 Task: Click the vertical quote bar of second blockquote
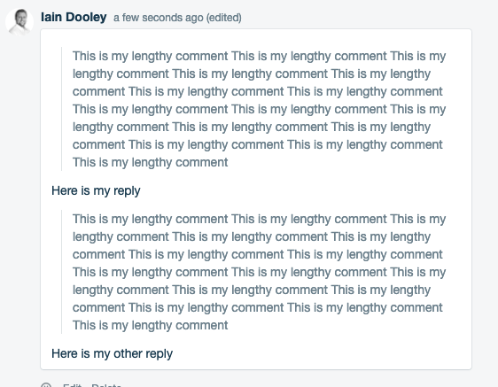point(62,272)
